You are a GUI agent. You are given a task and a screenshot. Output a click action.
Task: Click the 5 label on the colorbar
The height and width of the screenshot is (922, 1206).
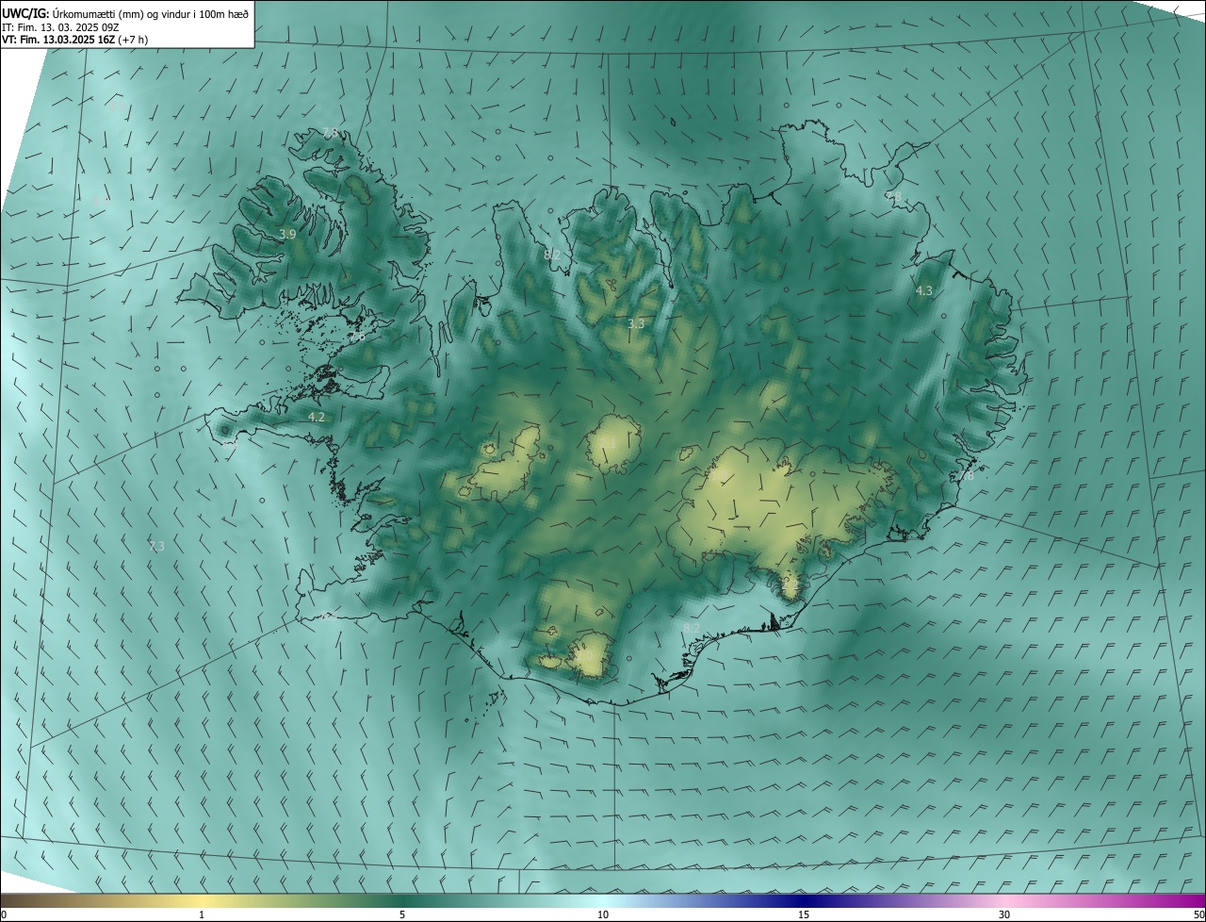pos(402,914)
